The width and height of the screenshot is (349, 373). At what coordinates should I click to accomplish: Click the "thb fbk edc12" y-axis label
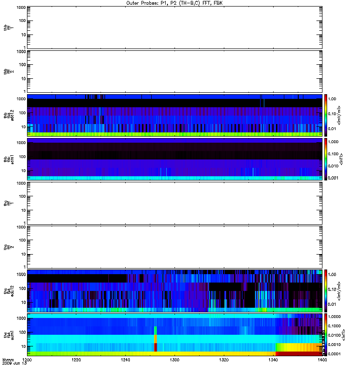8,115
